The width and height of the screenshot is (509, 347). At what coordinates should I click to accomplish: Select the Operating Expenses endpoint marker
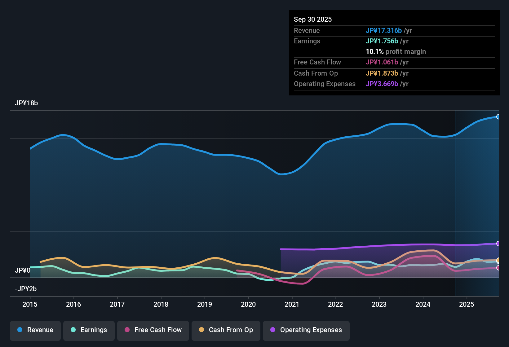click(x=498, y=244)
